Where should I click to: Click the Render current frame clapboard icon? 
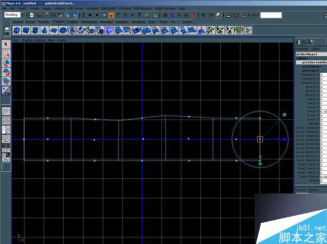[x=229, y=15]
